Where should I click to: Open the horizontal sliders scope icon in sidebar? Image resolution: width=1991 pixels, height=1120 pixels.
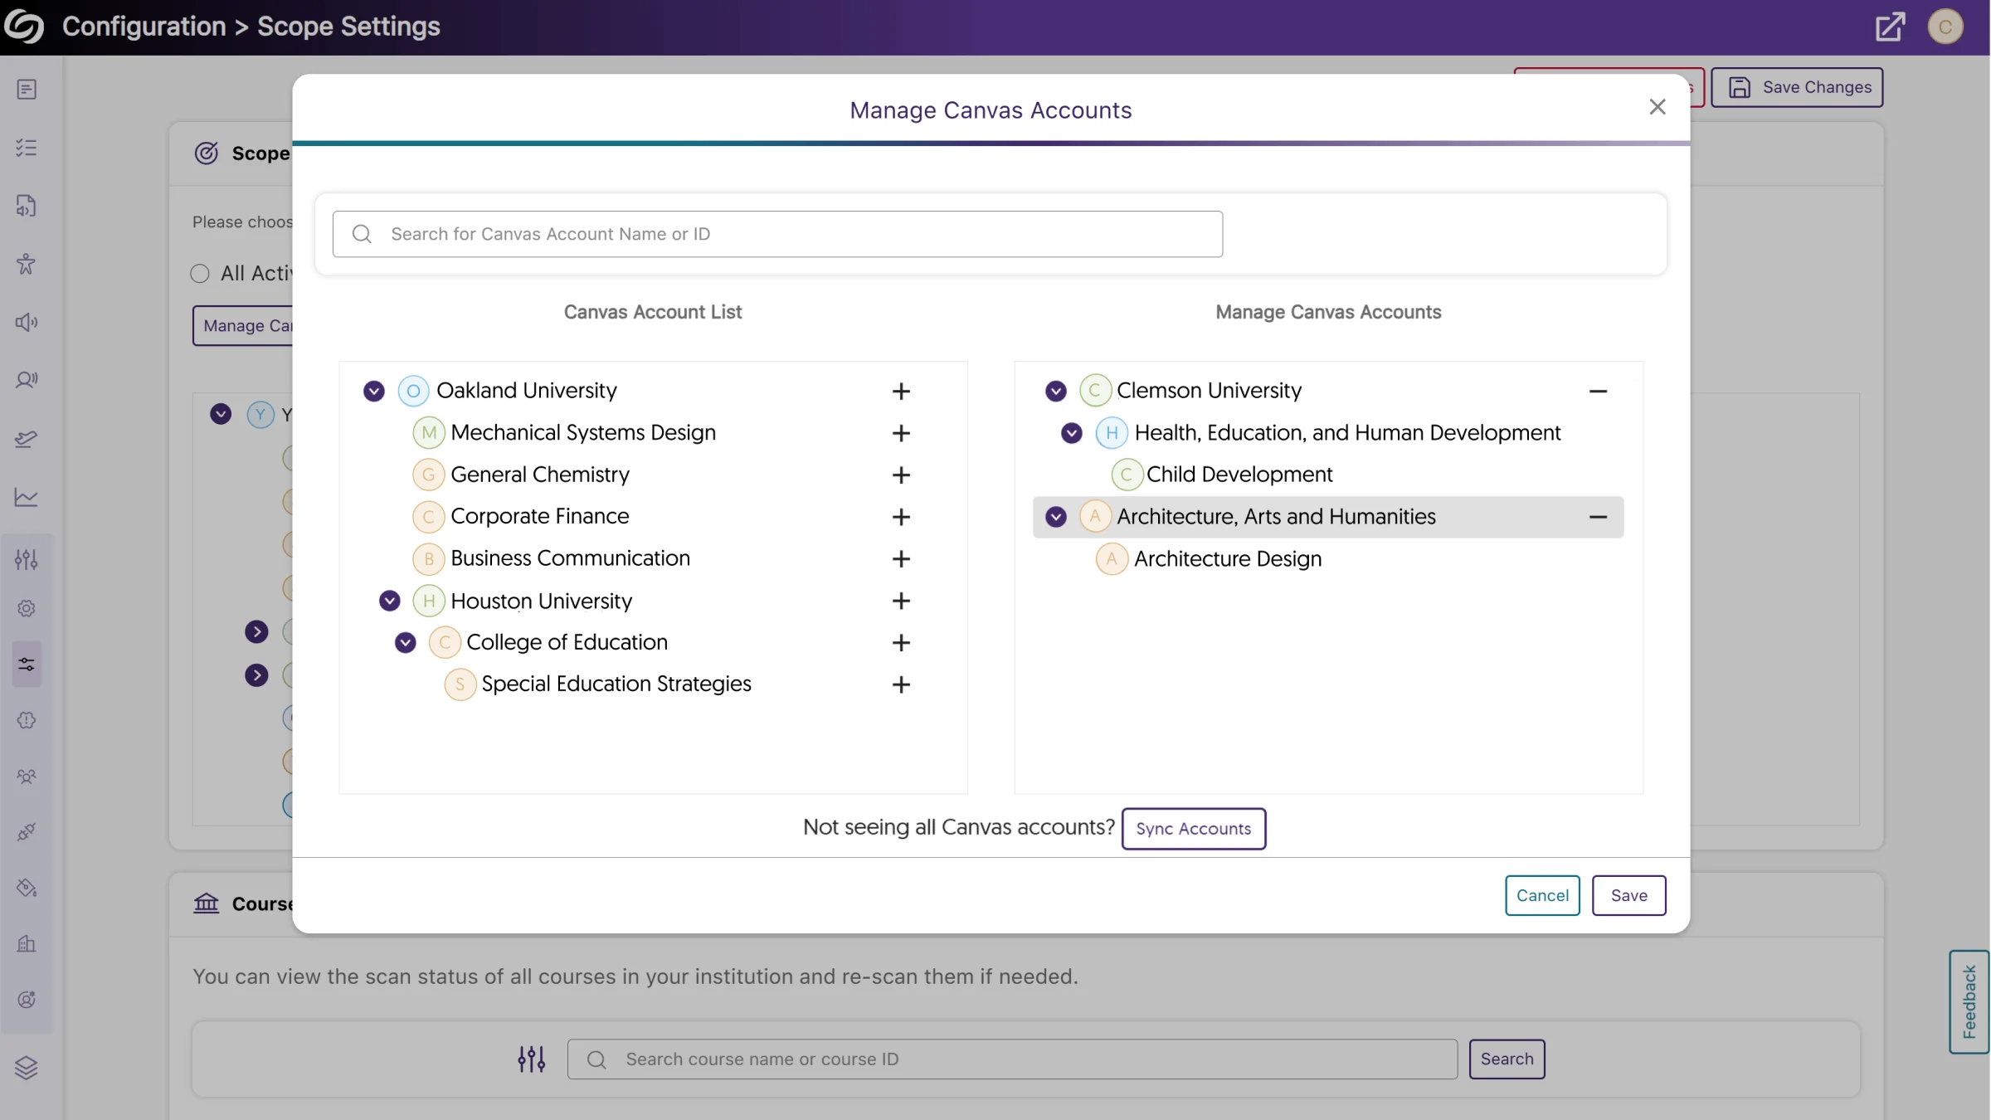pos(27,664)
